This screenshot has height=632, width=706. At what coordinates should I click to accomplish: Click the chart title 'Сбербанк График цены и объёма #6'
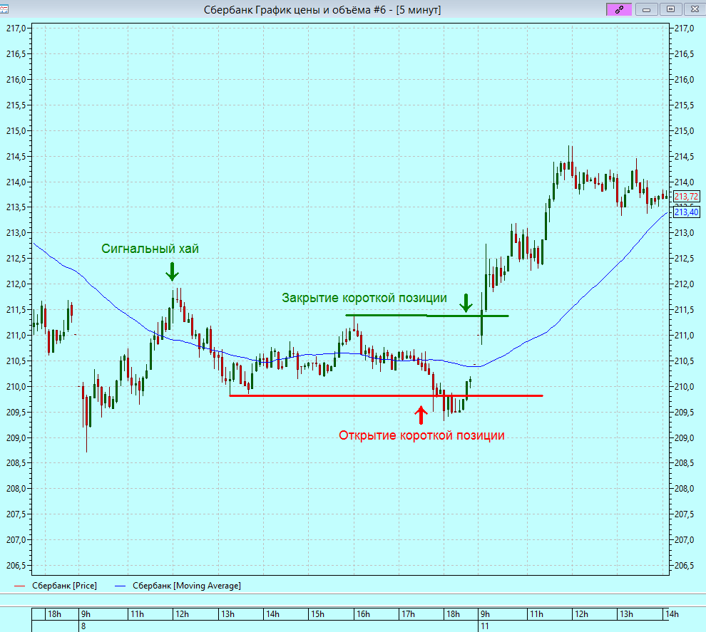(x=295, y=10)
